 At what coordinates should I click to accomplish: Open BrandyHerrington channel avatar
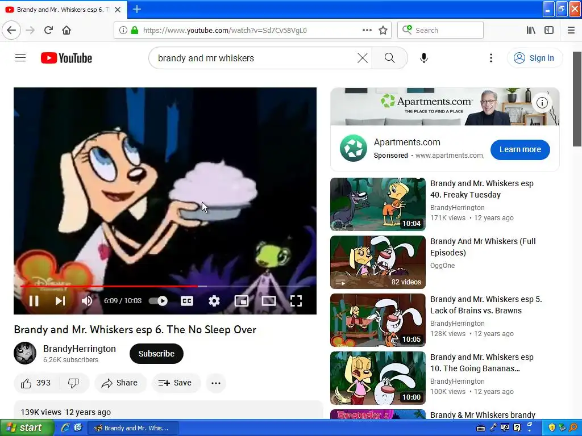point(25,353)
